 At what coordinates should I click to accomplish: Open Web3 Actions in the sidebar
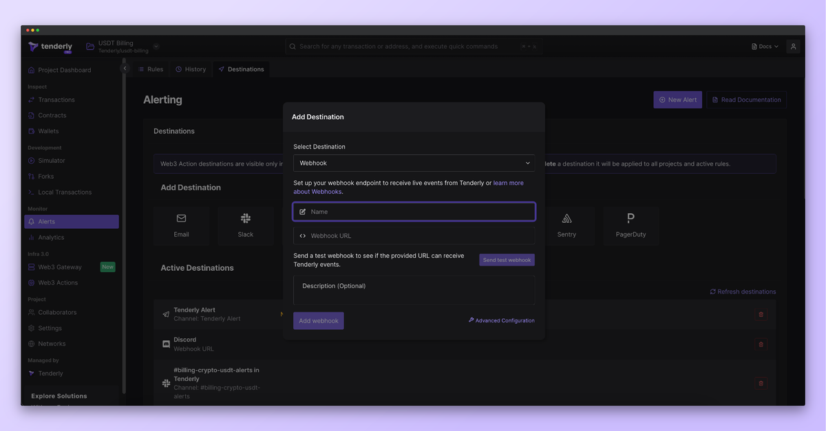[x=56, y=282]
